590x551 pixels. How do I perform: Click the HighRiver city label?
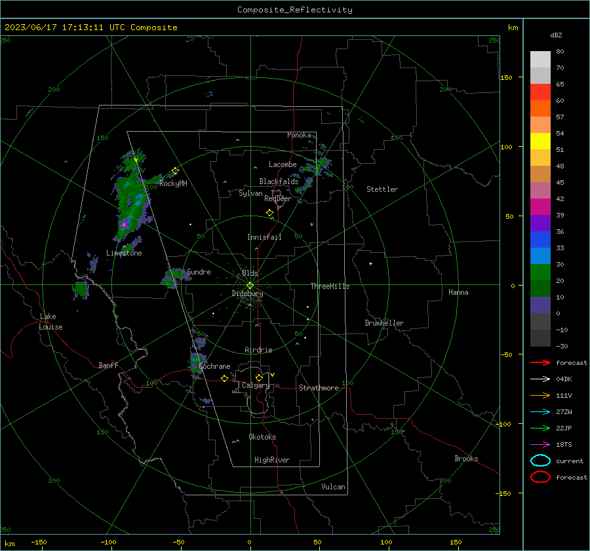pos(272,460)
